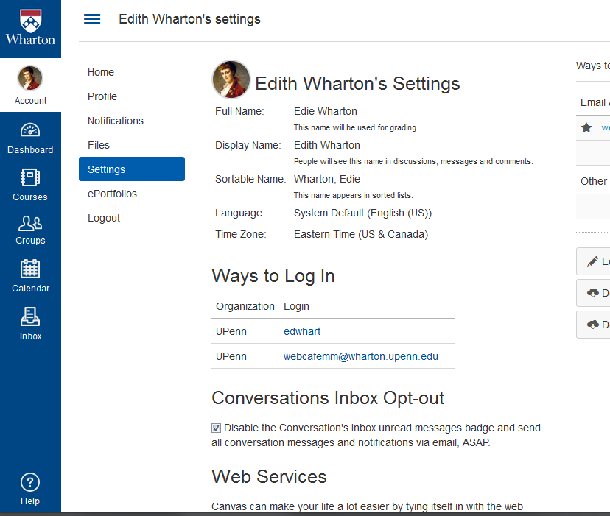Screen dimensions: 610x516
Task: Click Edith Wharton's profile picture in settings
Action: pyautogui.click(x=231, y=79)
